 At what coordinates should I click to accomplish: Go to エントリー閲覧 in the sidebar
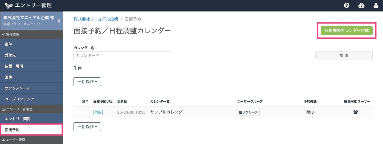(x=31, y=119)
